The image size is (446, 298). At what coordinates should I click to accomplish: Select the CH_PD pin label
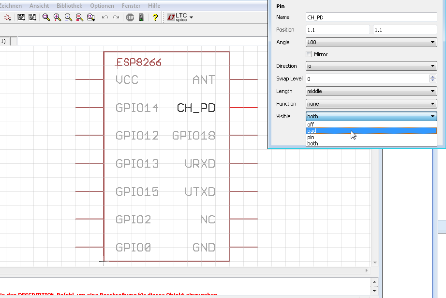tap(196, 108)
